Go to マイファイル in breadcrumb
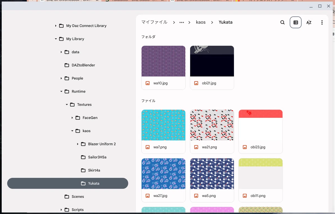The height and width of the screenshot is (214, 335). coord(154,22)
